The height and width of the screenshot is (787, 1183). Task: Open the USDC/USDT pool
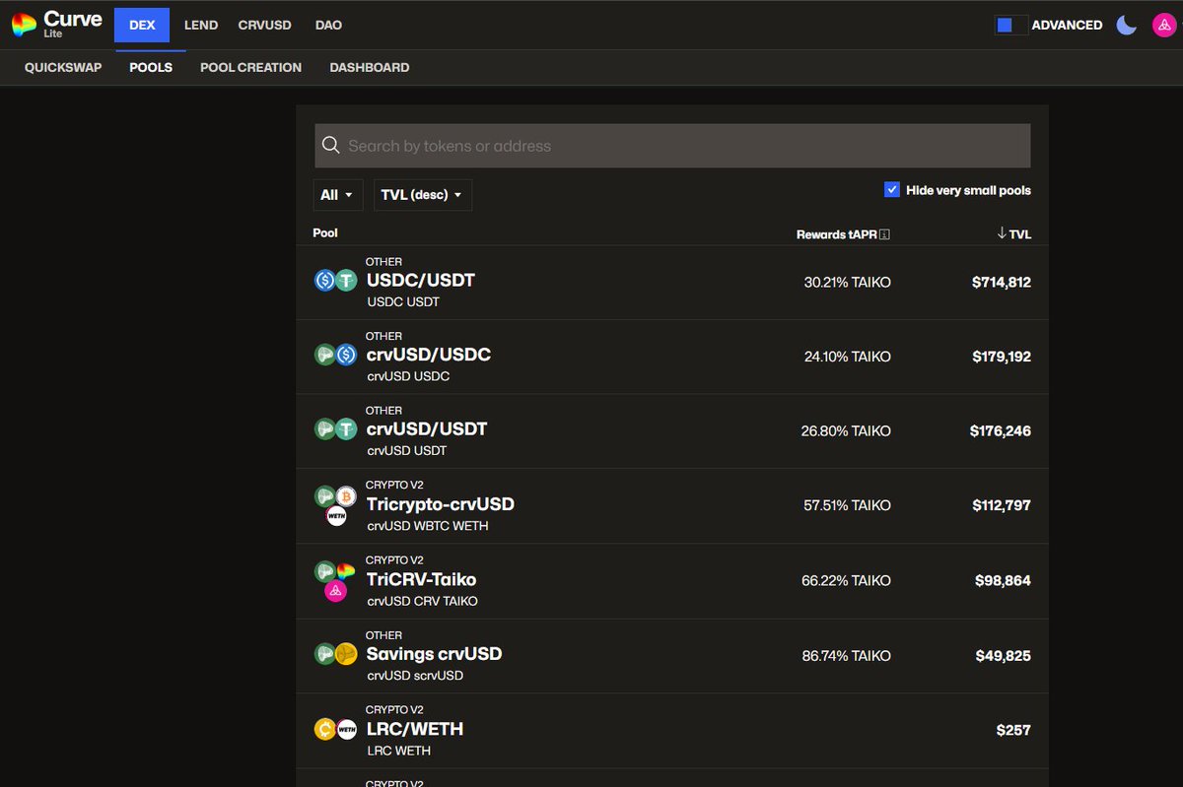coord(672,282)
